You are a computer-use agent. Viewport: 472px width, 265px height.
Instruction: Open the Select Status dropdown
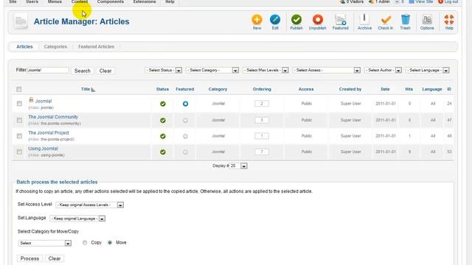pyautogui.click(x=164, y=70)
